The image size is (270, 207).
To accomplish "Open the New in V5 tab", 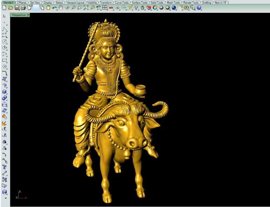I will (220, 3).
